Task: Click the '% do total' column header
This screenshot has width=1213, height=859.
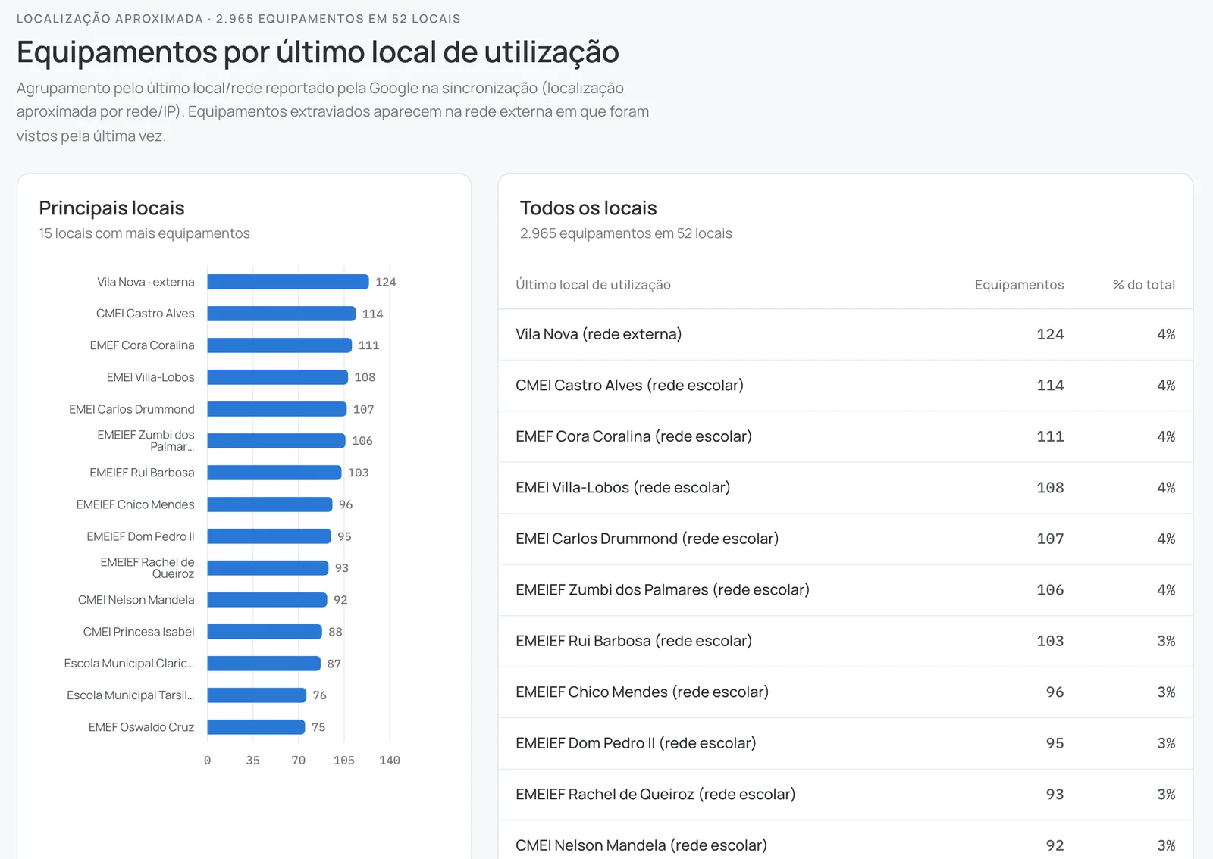Action: coord(1143,285)
